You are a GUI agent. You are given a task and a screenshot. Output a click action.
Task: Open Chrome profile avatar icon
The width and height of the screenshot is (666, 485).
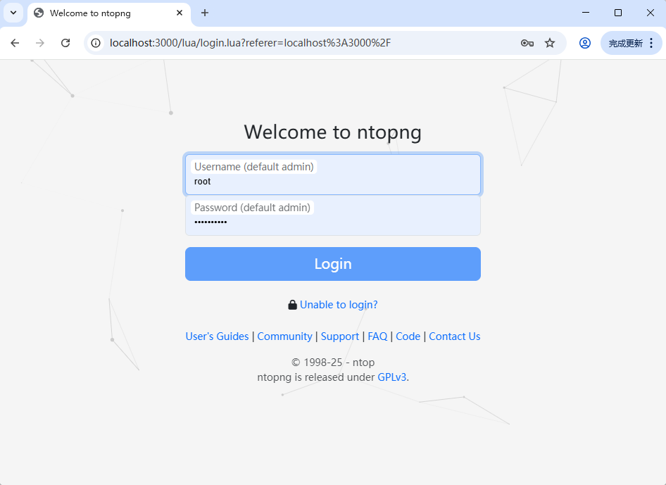pos(585,43)
